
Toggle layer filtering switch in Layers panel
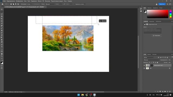tap(172, 57)
